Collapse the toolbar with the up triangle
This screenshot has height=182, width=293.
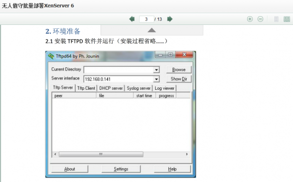click(x=151, y=30)
